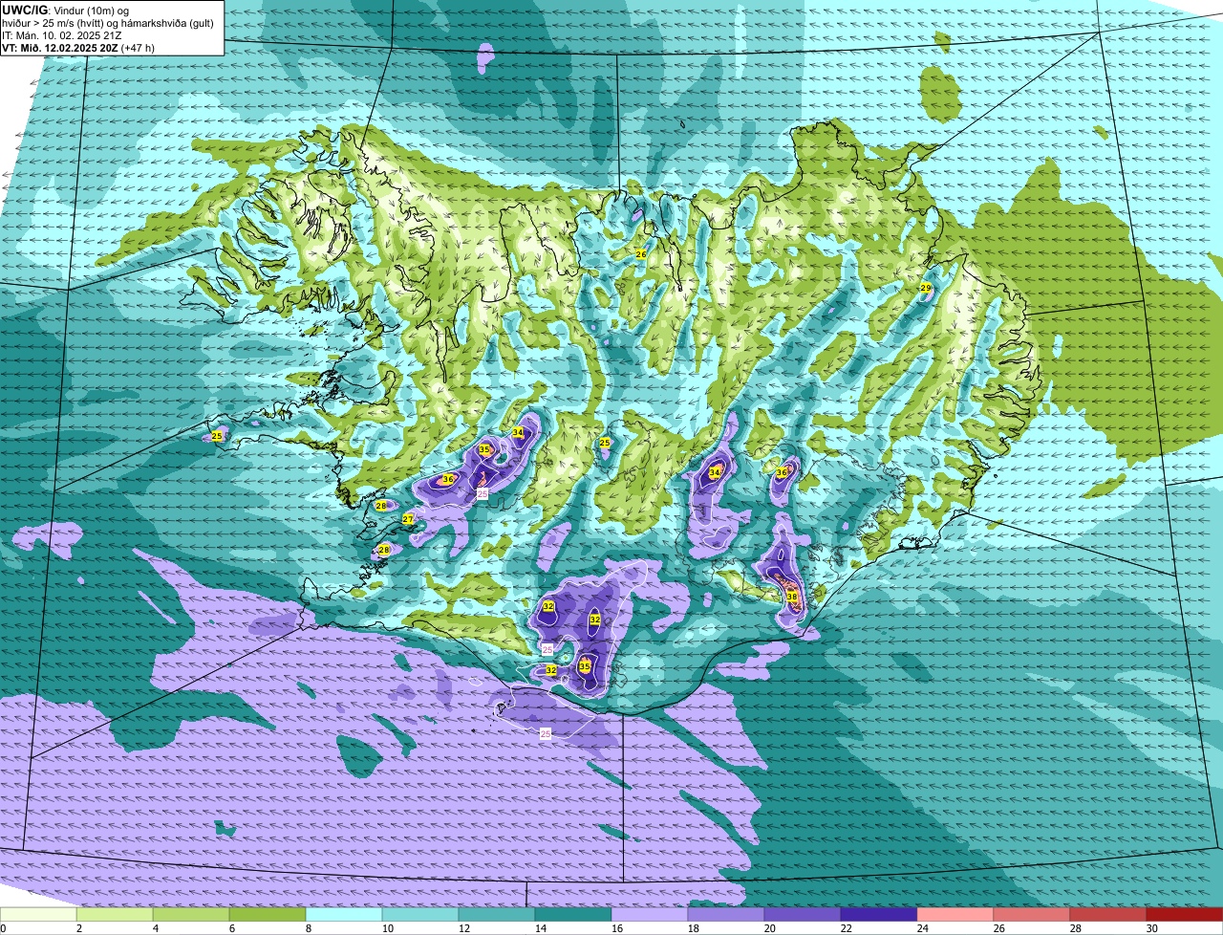Click the 'IT: Mán. 10. 02. 2025 21Z' line

tap(62, 34)
